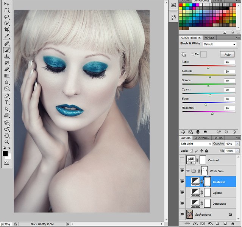
Task: Switch to the Channels tab
Action: point(202,138)
